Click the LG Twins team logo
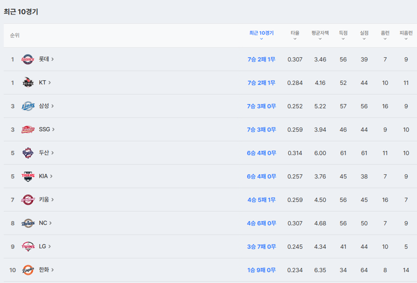Viewport: 417px width, 283px height. [28, 247]
